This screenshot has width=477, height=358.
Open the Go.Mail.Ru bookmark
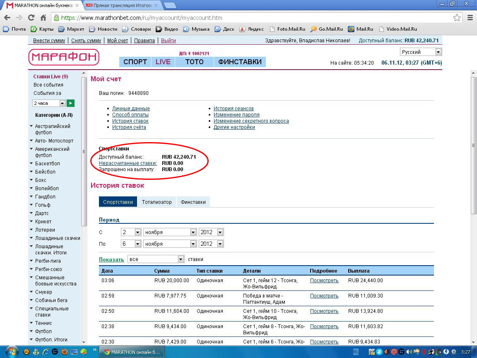pos(326,29)
